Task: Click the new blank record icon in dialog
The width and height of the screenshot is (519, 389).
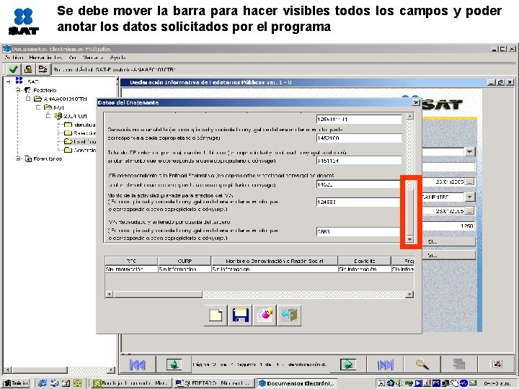Action: (x=216, y=316)
